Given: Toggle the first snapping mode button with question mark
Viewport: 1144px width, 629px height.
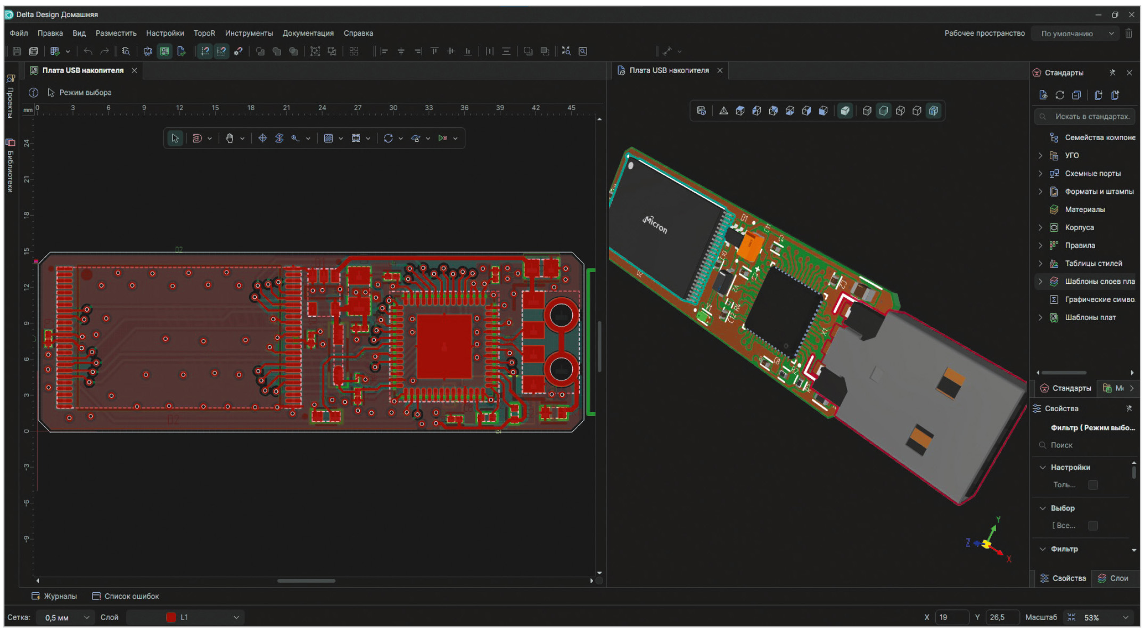Looking at the screenshot, I should click(205, 51).
